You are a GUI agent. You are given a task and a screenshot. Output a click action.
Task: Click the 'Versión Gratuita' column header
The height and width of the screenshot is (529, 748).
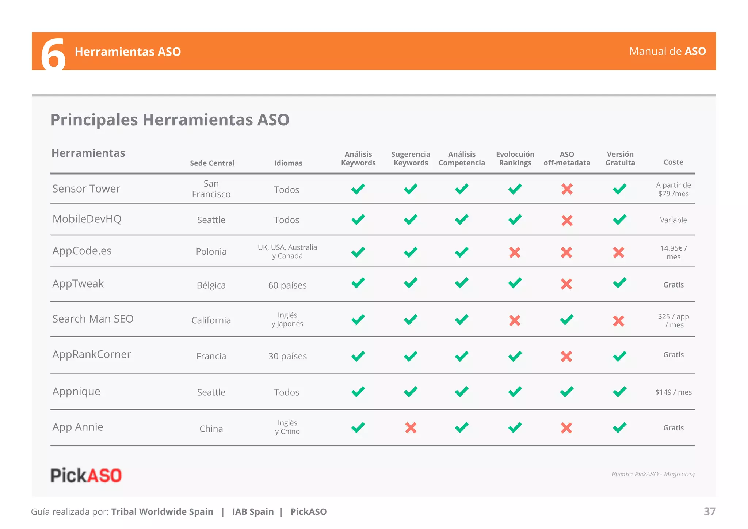click(x=620, y=159)
